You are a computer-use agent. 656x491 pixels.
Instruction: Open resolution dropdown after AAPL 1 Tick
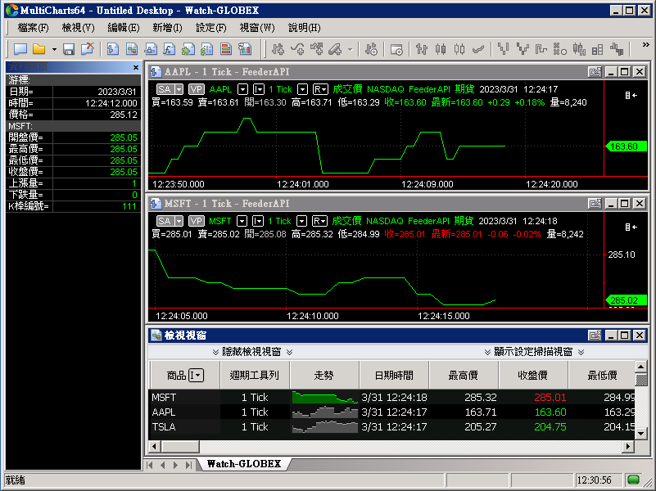pos(302,89)
